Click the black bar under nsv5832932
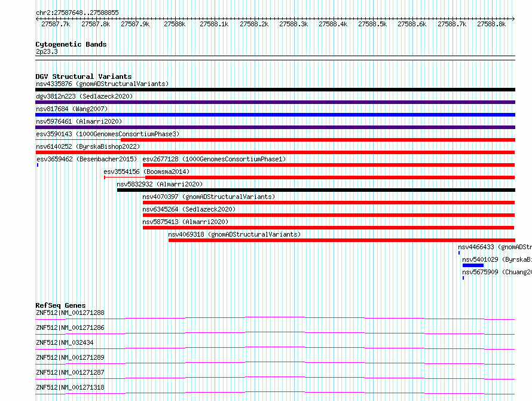The height and width of the screenshot is (401, 532). pos(316,190)
